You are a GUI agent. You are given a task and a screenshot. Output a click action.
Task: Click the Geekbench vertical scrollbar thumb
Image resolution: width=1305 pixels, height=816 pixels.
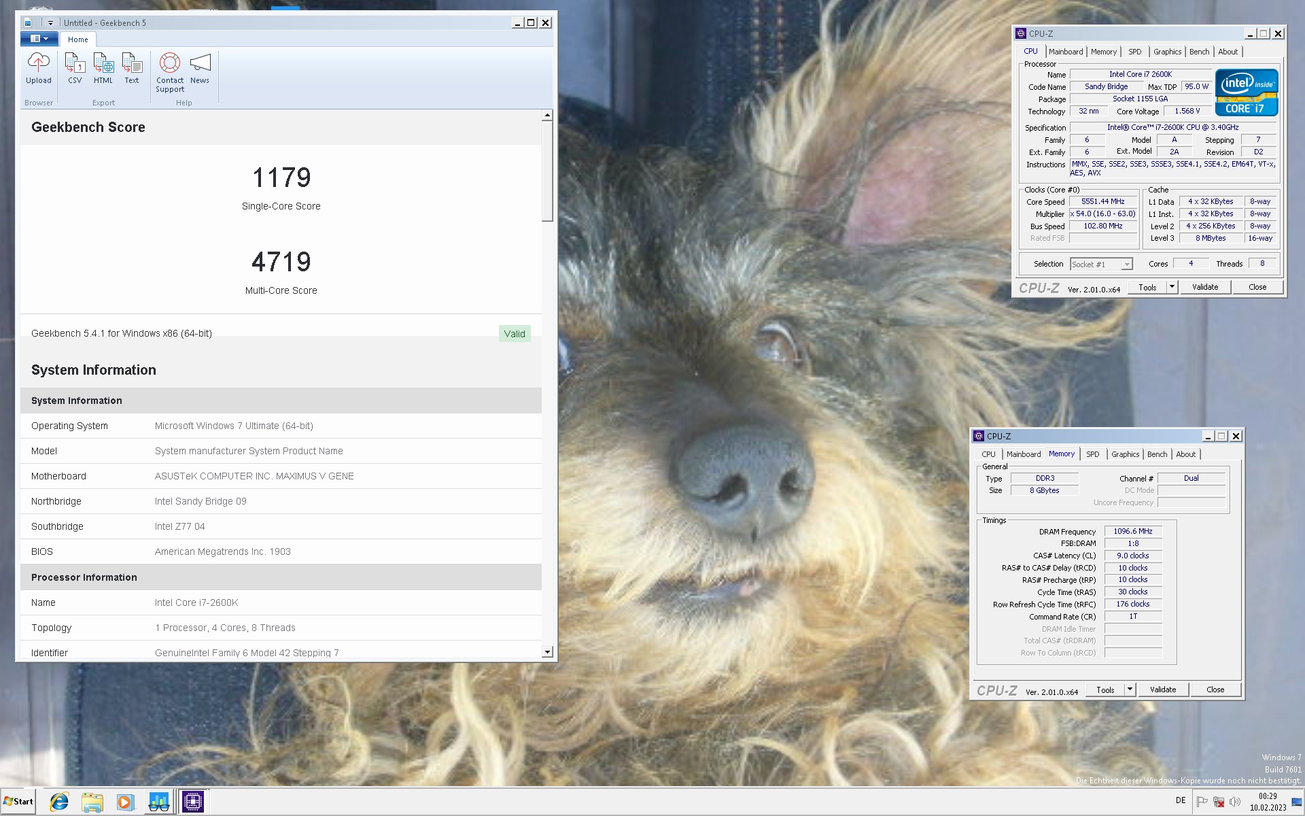[x=547, y=171]
